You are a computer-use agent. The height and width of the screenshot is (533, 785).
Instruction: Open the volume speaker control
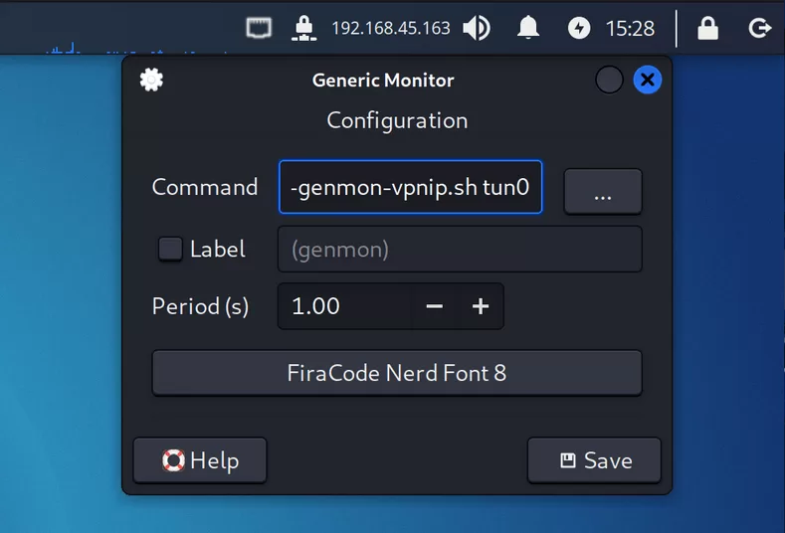coord(477,28)
